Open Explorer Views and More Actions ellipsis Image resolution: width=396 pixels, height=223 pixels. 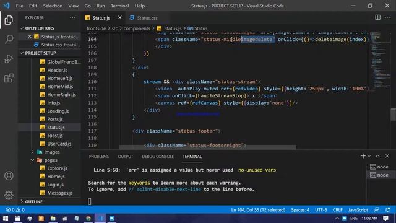[72, 17]
